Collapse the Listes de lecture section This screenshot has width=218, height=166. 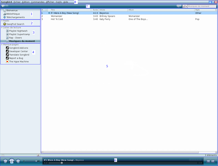2,28
